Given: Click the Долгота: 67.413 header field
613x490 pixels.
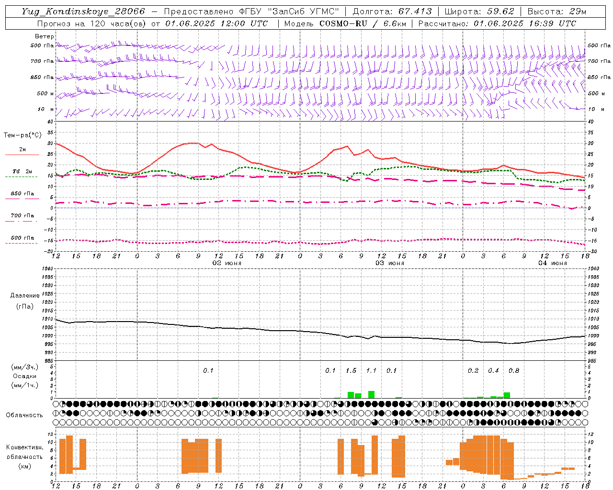Looking at the screenshot, I should [x=392, y=11].
